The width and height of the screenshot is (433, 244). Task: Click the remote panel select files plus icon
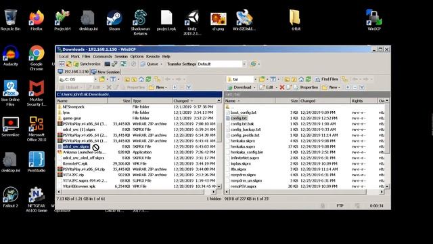coord(348,87)
